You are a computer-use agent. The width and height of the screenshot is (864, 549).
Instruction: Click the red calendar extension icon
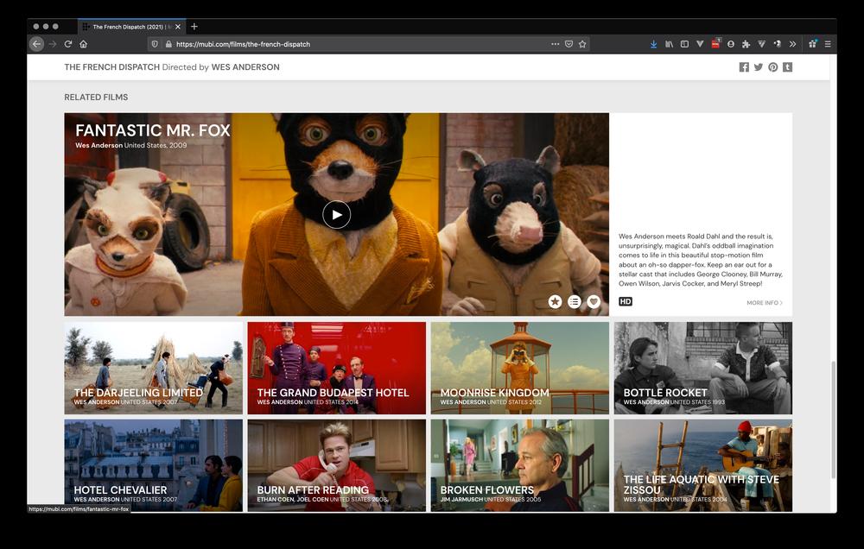click(x=715, y=44)
